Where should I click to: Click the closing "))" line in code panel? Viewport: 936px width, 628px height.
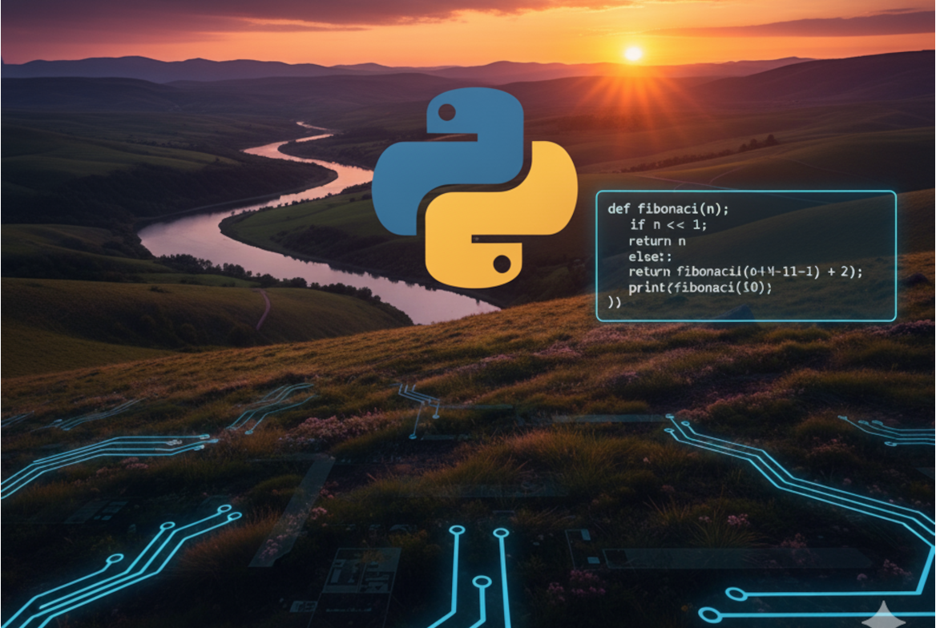click(x=615, y=303)
